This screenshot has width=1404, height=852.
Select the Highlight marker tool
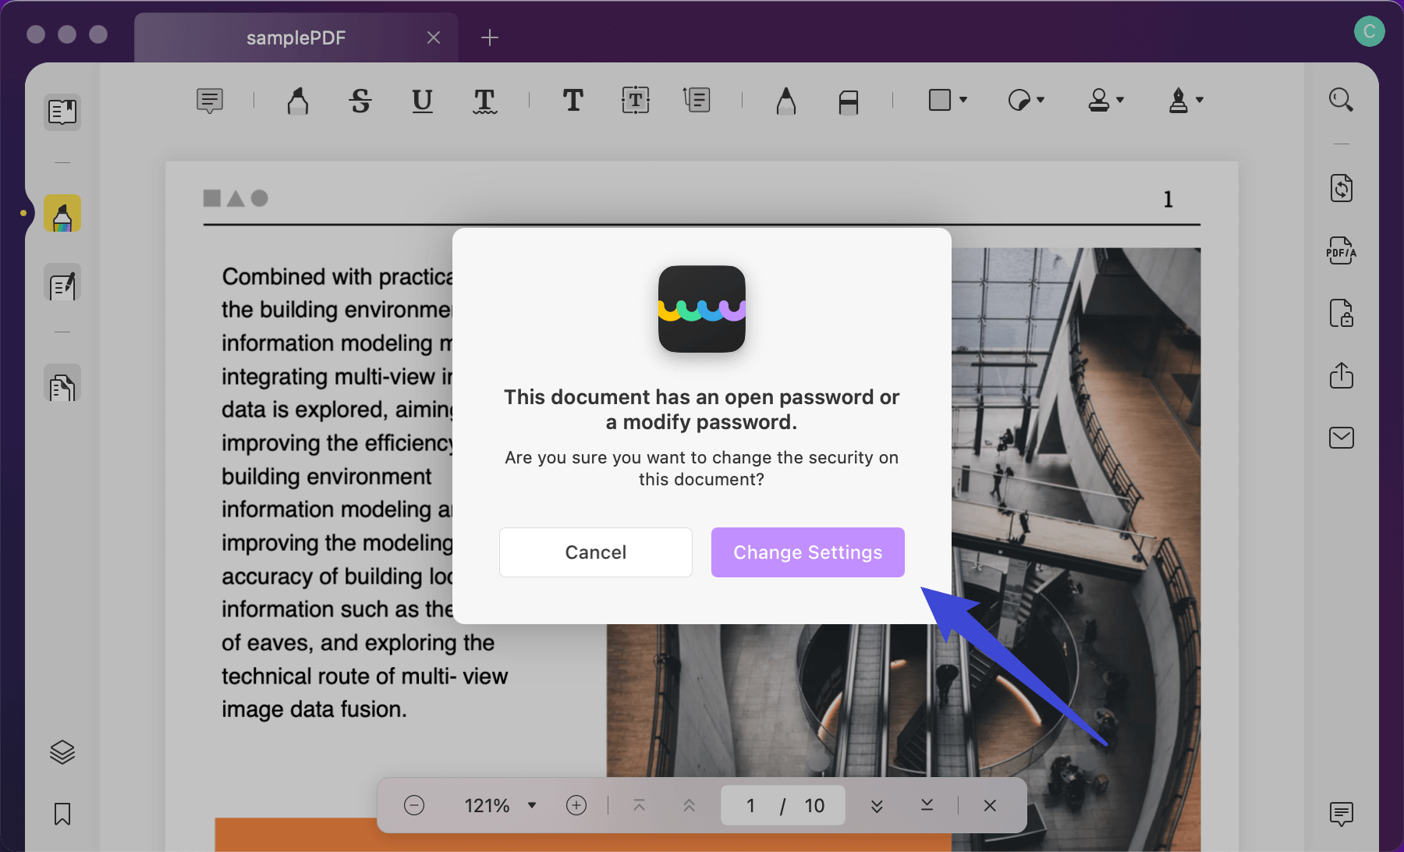tap(298, 101)
